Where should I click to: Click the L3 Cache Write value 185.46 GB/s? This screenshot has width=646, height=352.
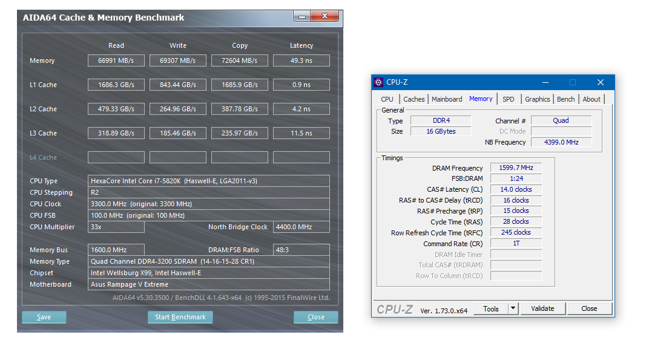pos(178,134)
